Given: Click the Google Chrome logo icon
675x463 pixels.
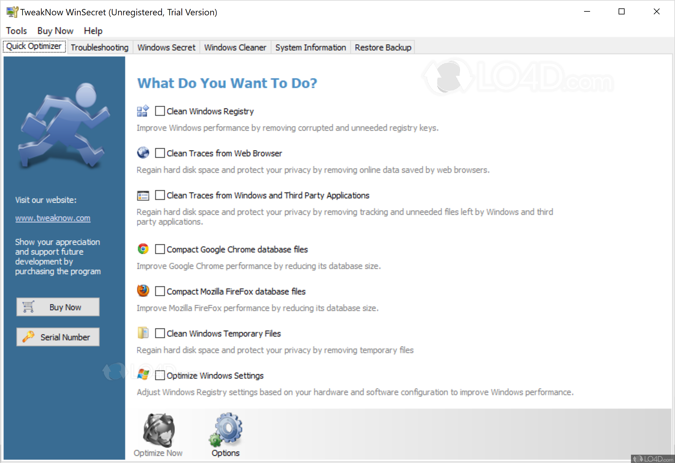Looking at the screenshot, I should click(x=143, y=249).
